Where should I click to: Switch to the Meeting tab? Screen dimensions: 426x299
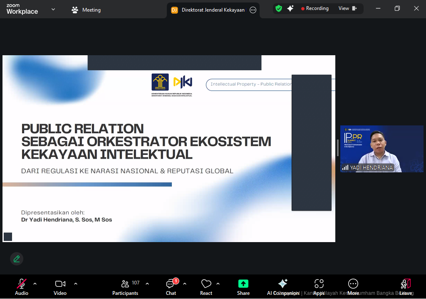(86, 10)
